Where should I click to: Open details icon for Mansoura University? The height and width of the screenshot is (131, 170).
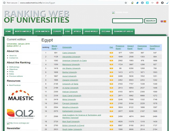coord(111,64)
